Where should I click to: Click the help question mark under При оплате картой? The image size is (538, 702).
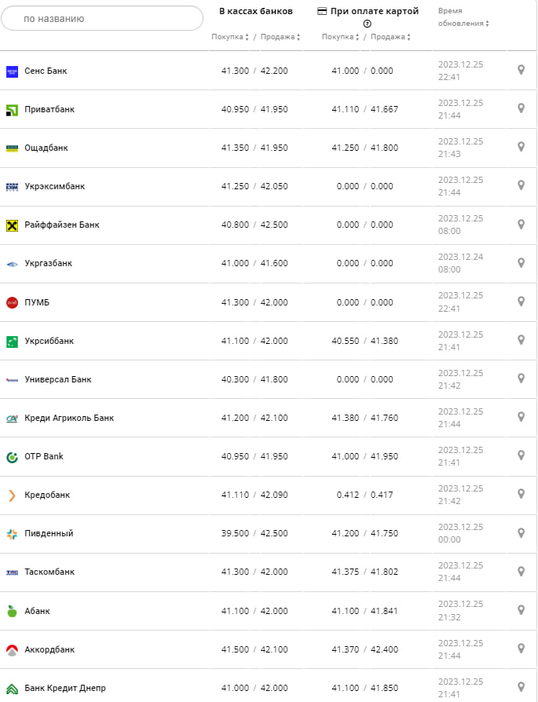(367, 24)
